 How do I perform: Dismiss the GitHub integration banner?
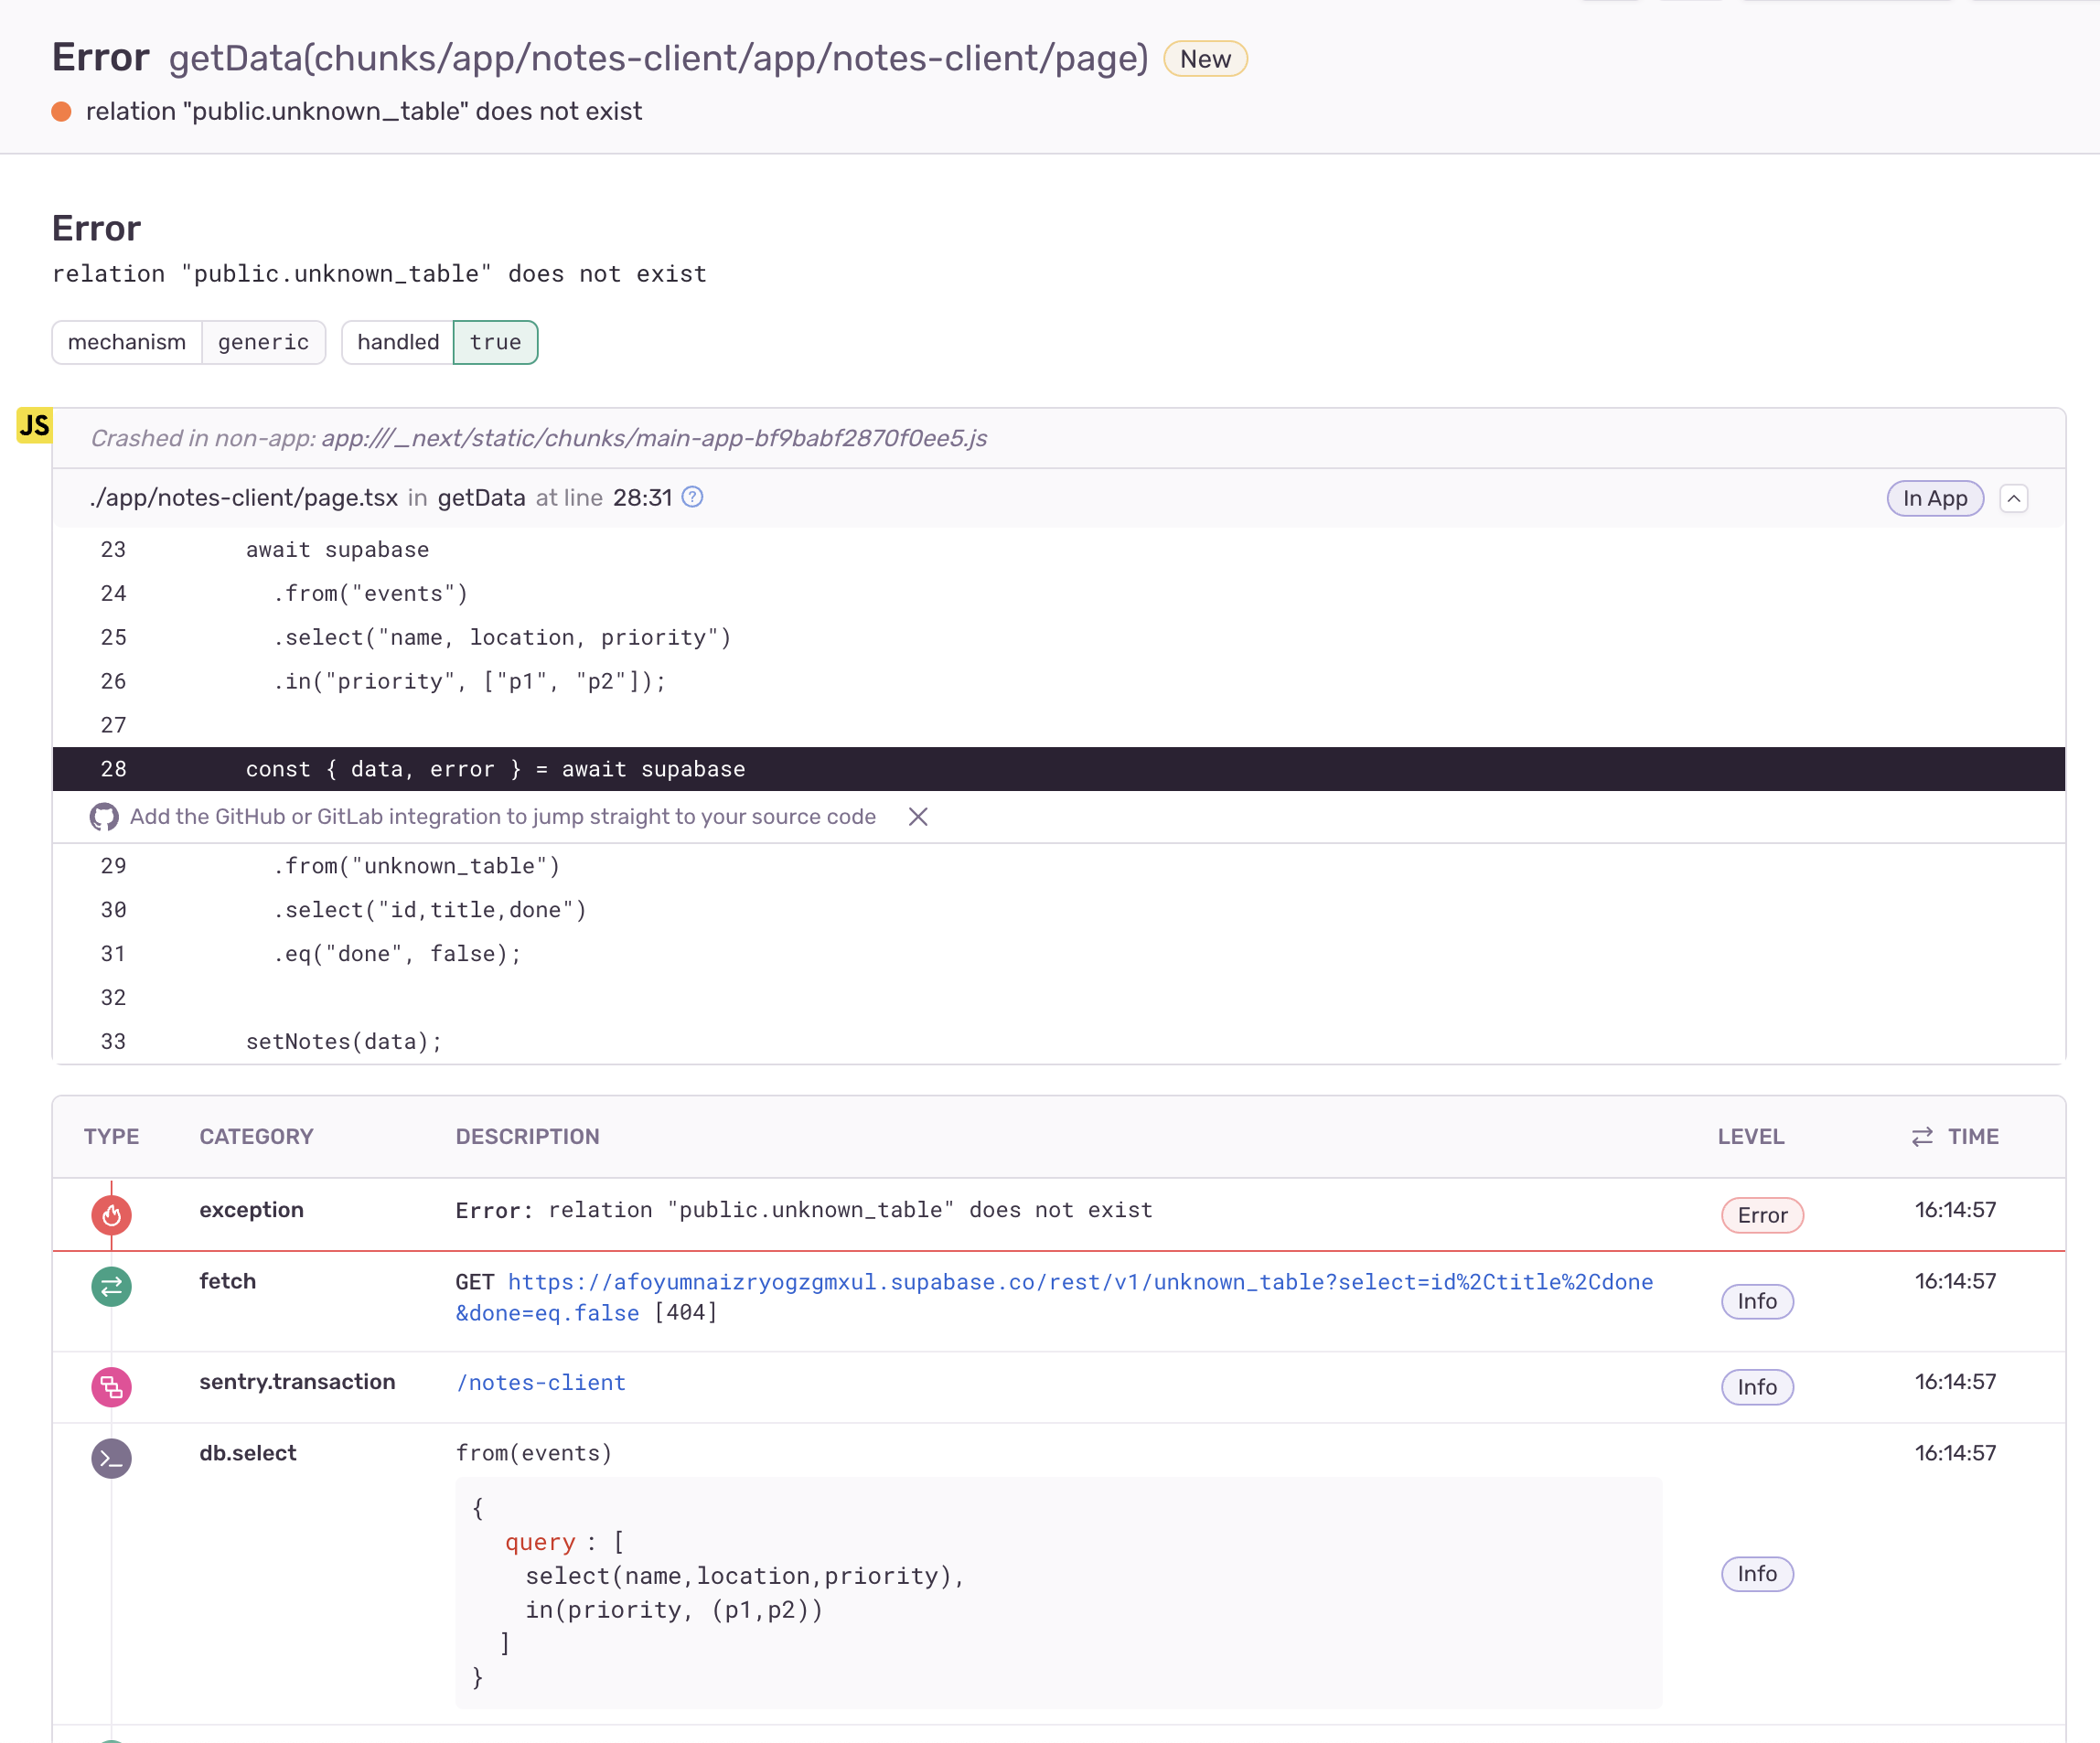[x=918, y=817]
